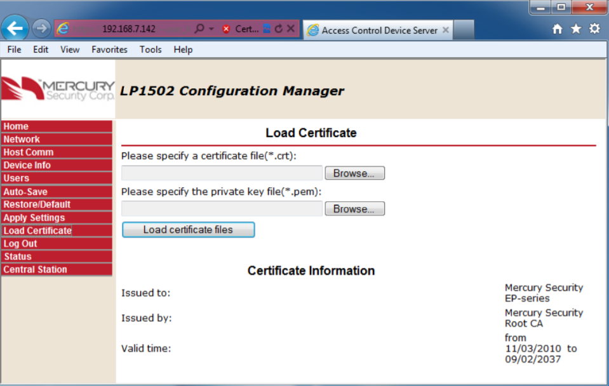Open the Favorites menu
The height and width of the screenshot is (386, 609).
109,50
